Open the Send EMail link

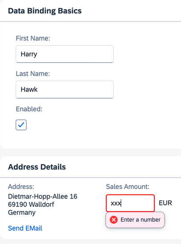point(25,228)
